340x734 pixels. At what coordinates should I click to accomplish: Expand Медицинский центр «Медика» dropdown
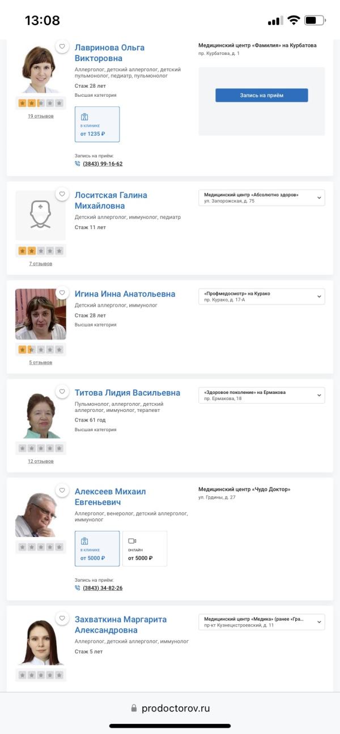319,622
